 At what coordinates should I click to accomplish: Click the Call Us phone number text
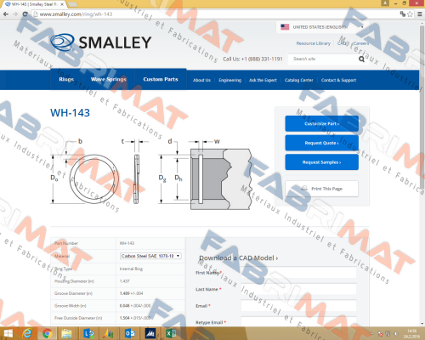click(x=252, y=59)
